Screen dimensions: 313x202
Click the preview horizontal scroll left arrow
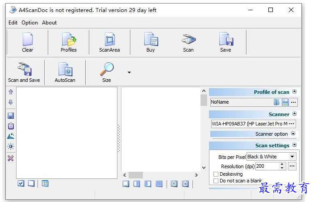point(125,175)
